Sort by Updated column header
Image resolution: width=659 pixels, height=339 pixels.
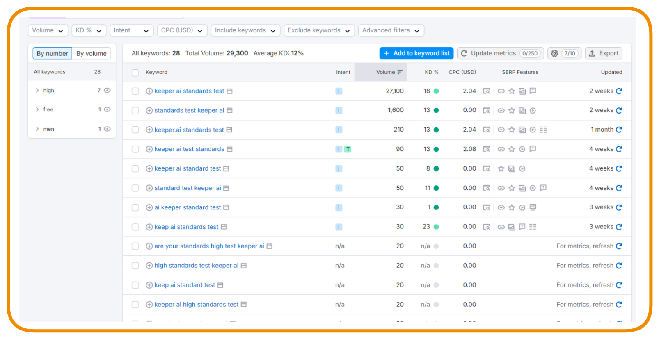[x=611, y=72]
